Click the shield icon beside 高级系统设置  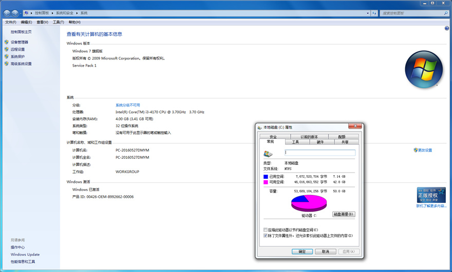[x=6, y=64]
